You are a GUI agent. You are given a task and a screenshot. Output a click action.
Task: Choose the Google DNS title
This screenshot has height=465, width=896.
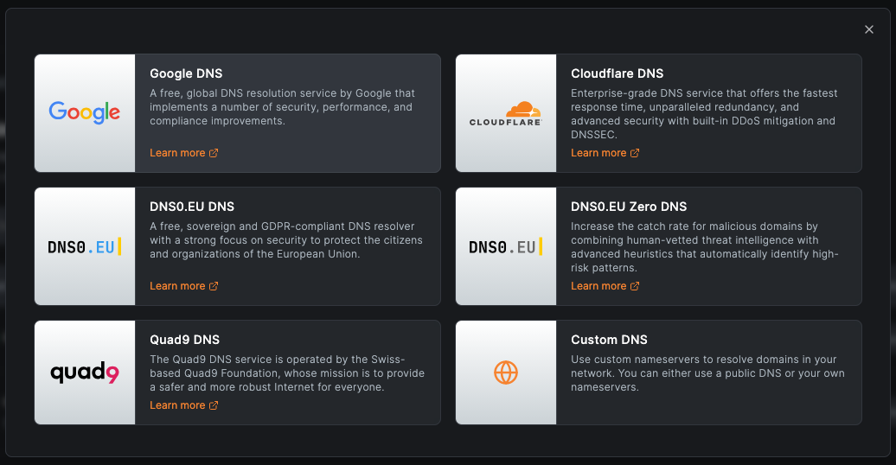tap(186, 73)
